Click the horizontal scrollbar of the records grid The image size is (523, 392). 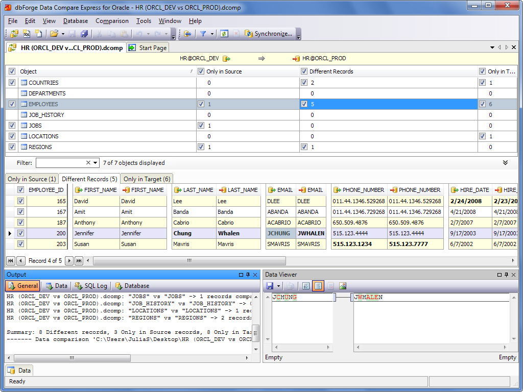189,261
